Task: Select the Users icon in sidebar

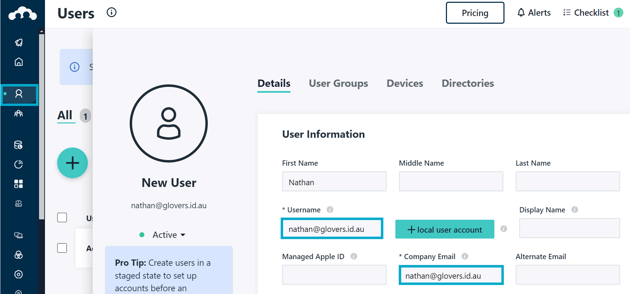Action: (x=19, y=94)
